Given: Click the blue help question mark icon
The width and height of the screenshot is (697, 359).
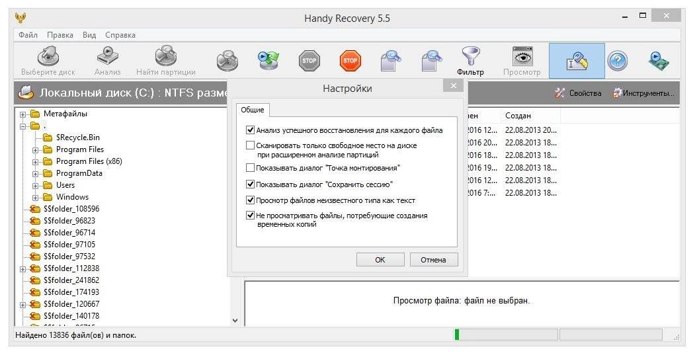Looking at the screenshot, I should (x=618, y=61).
